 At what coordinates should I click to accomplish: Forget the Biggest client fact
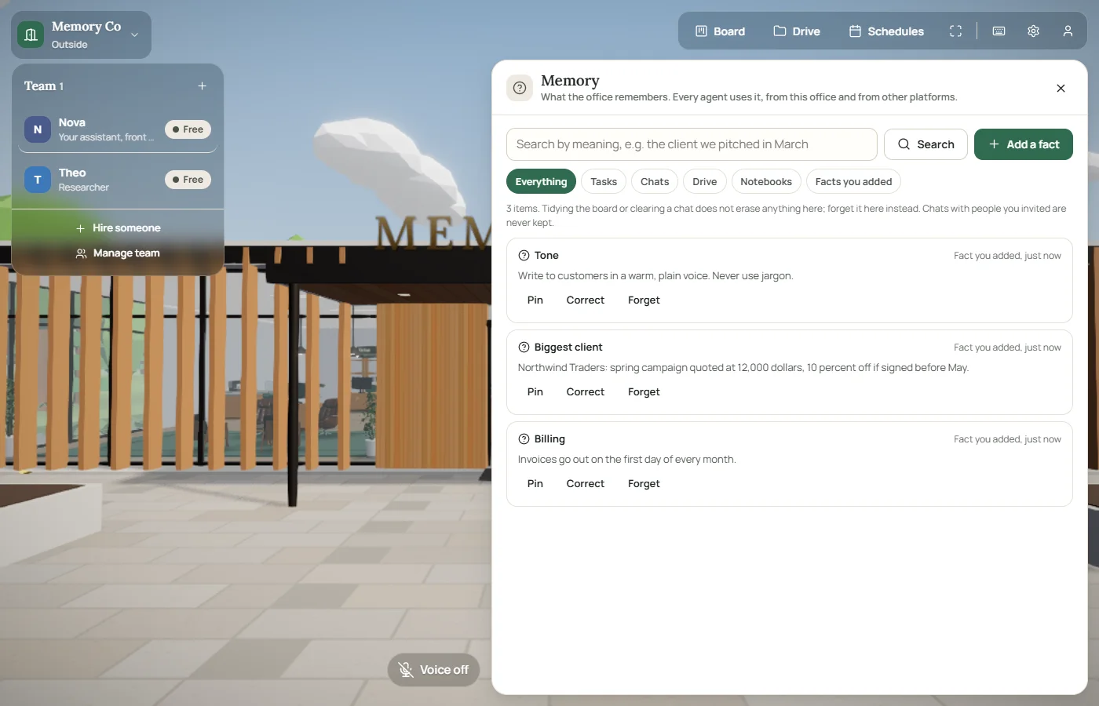[644, 392]
